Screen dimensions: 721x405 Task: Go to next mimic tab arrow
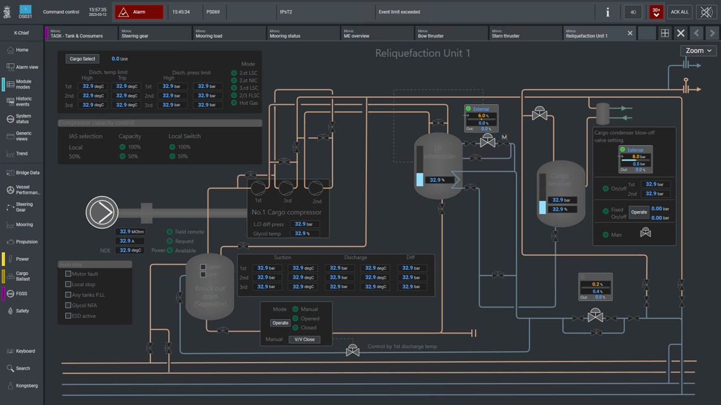click(x=712, y=33)
